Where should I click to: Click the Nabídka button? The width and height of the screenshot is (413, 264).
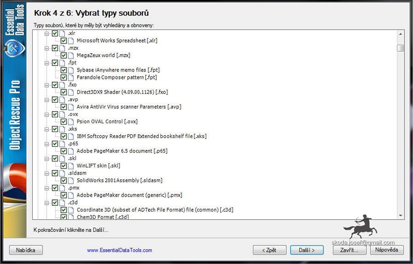pyautogui.click(x=26, y=250)
